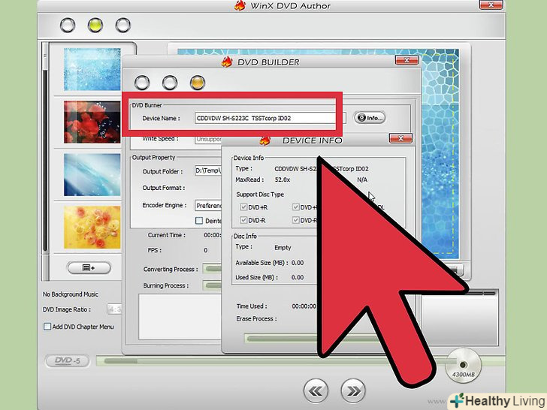Click the first step circle in WinX DVD Author
Screen dimensions: 547x410
[68, 25]
